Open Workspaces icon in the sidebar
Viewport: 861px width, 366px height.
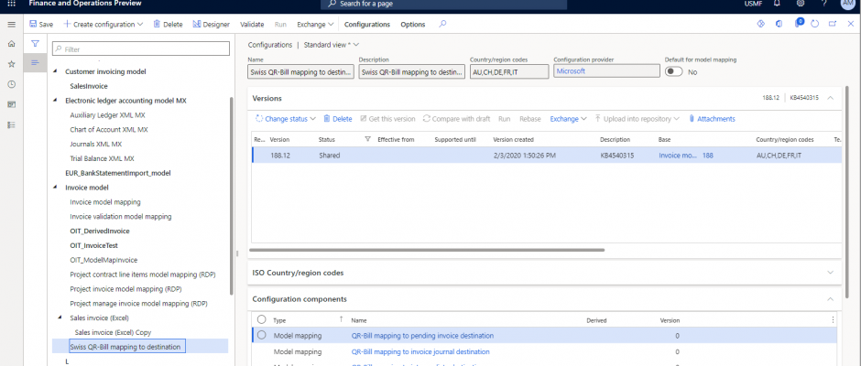pyautogui.click(x=12, y=104)
